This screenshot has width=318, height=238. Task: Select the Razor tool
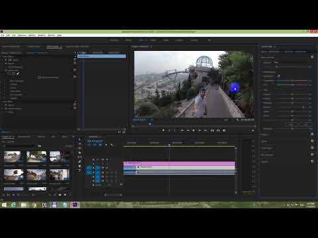[x=79, y=153]
